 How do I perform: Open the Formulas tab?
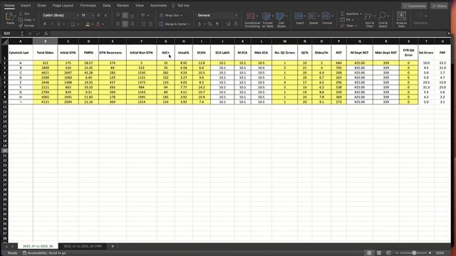point(88,5)
